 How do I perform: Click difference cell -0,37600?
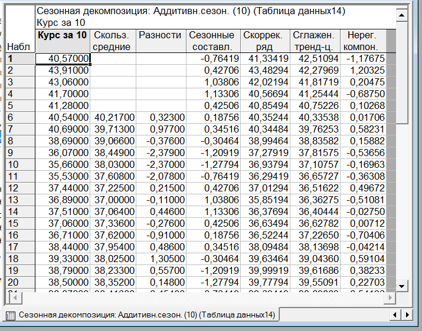point(161,141)
